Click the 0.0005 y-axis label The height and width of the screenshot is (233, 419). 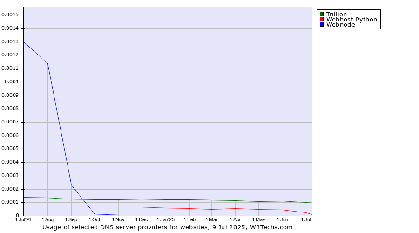[10, 149]
